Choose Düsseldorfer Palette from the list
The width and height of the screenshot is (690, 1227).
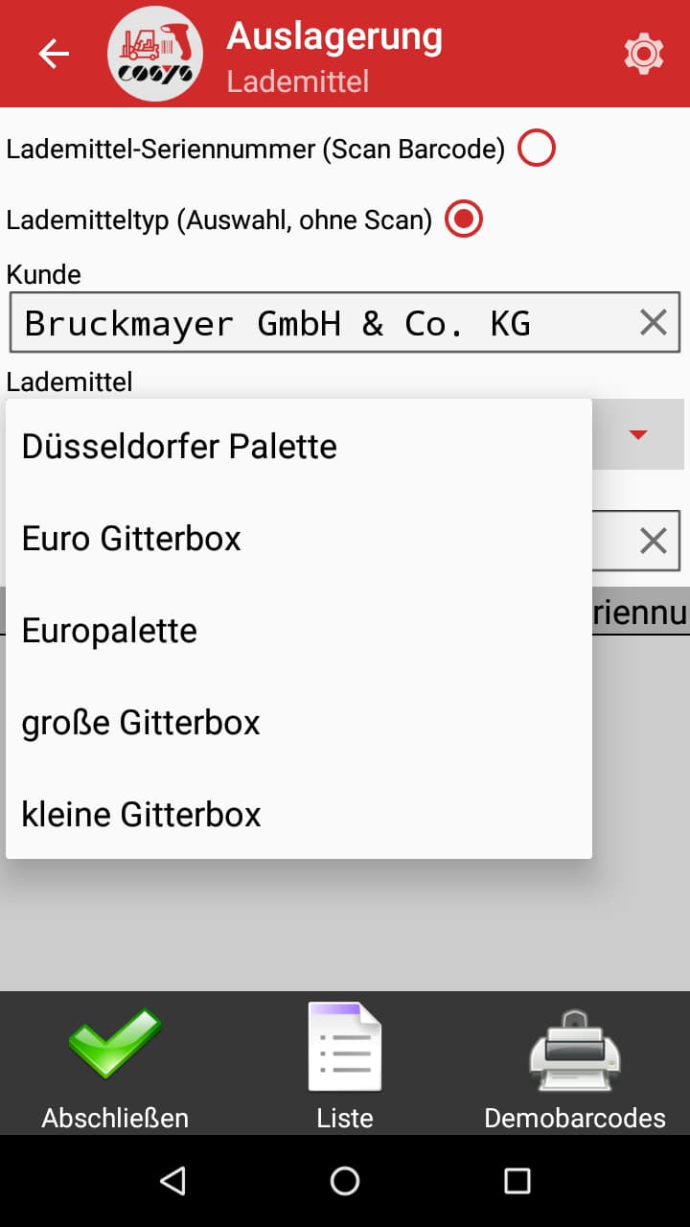pos(180,445)
